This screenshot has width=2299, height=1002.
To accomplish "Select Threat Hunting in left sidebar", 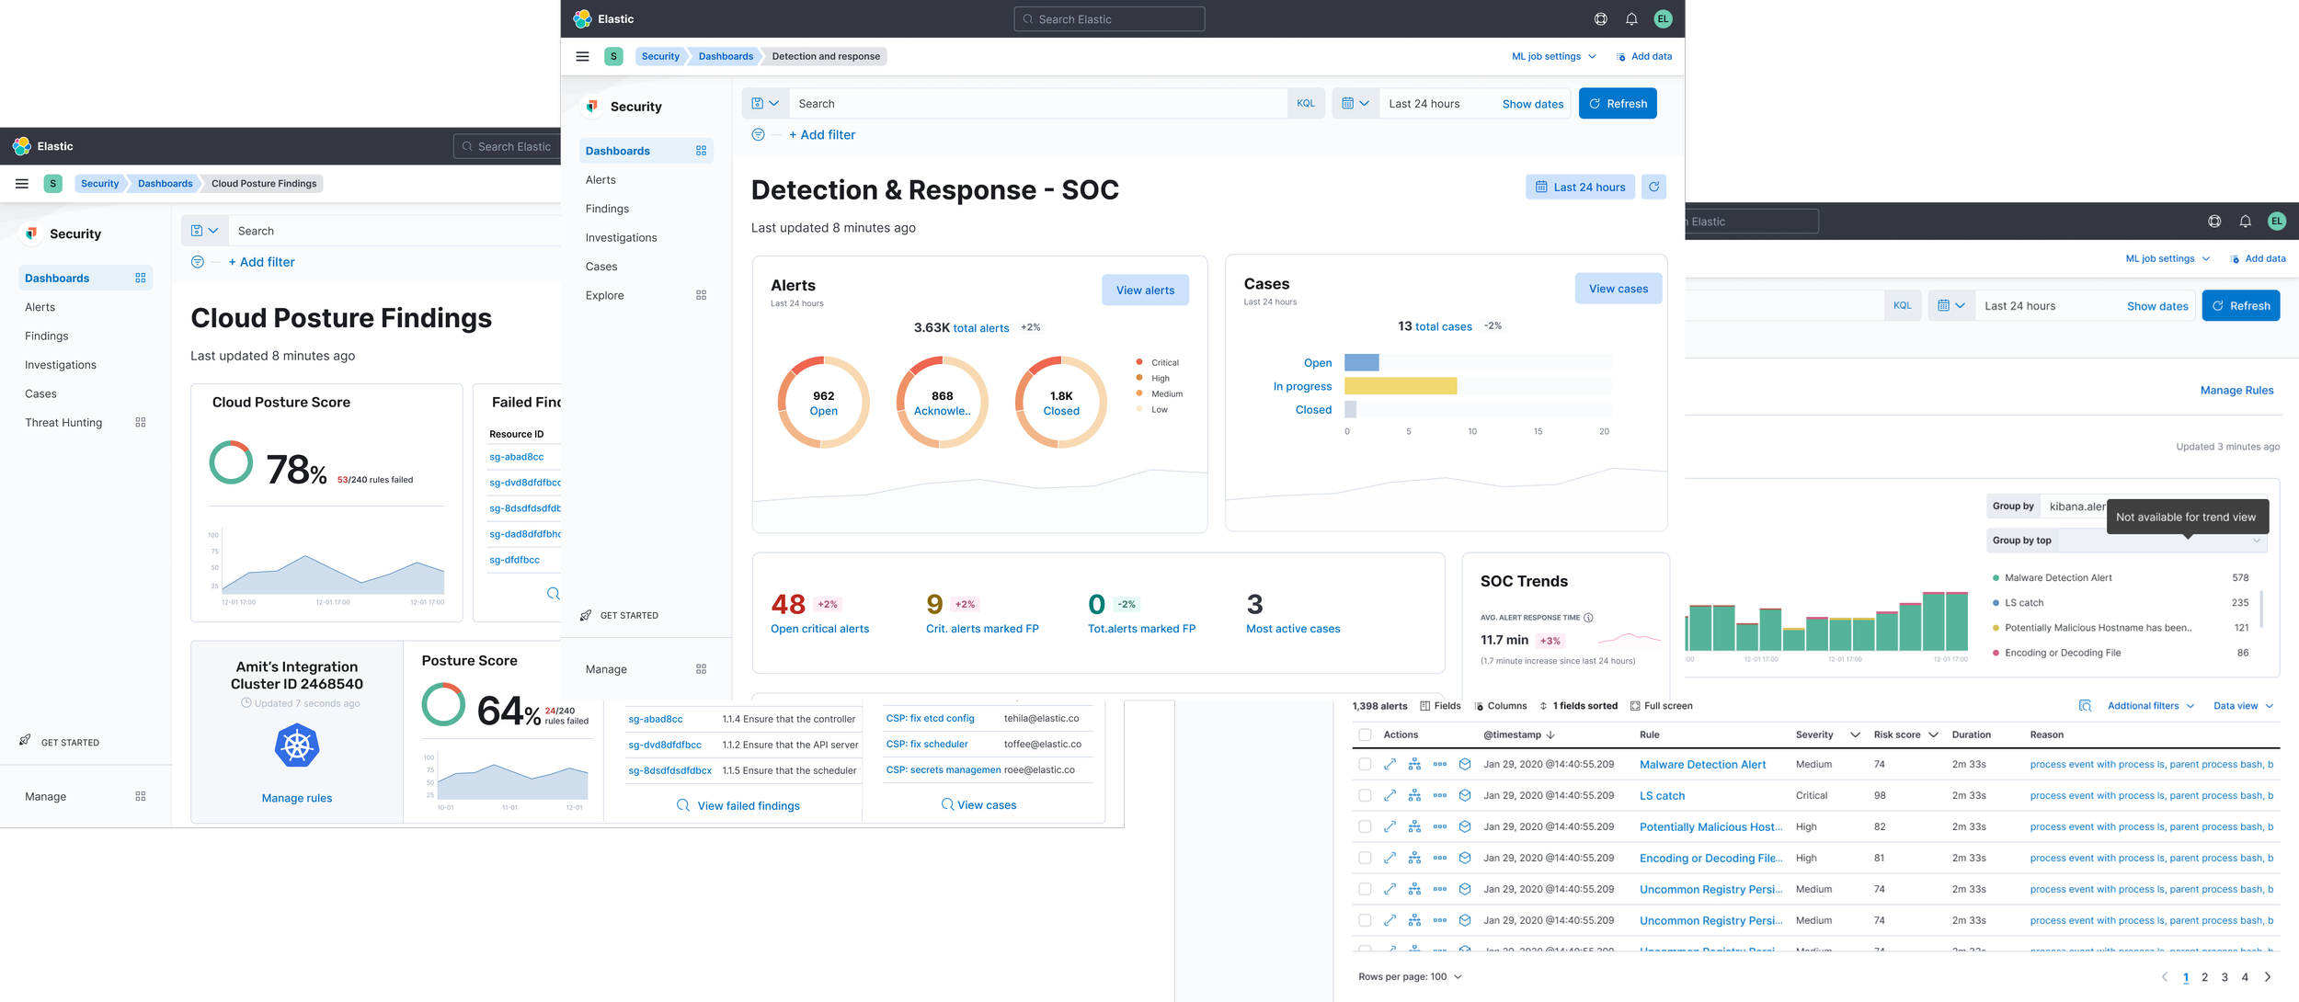I will 63,423.
